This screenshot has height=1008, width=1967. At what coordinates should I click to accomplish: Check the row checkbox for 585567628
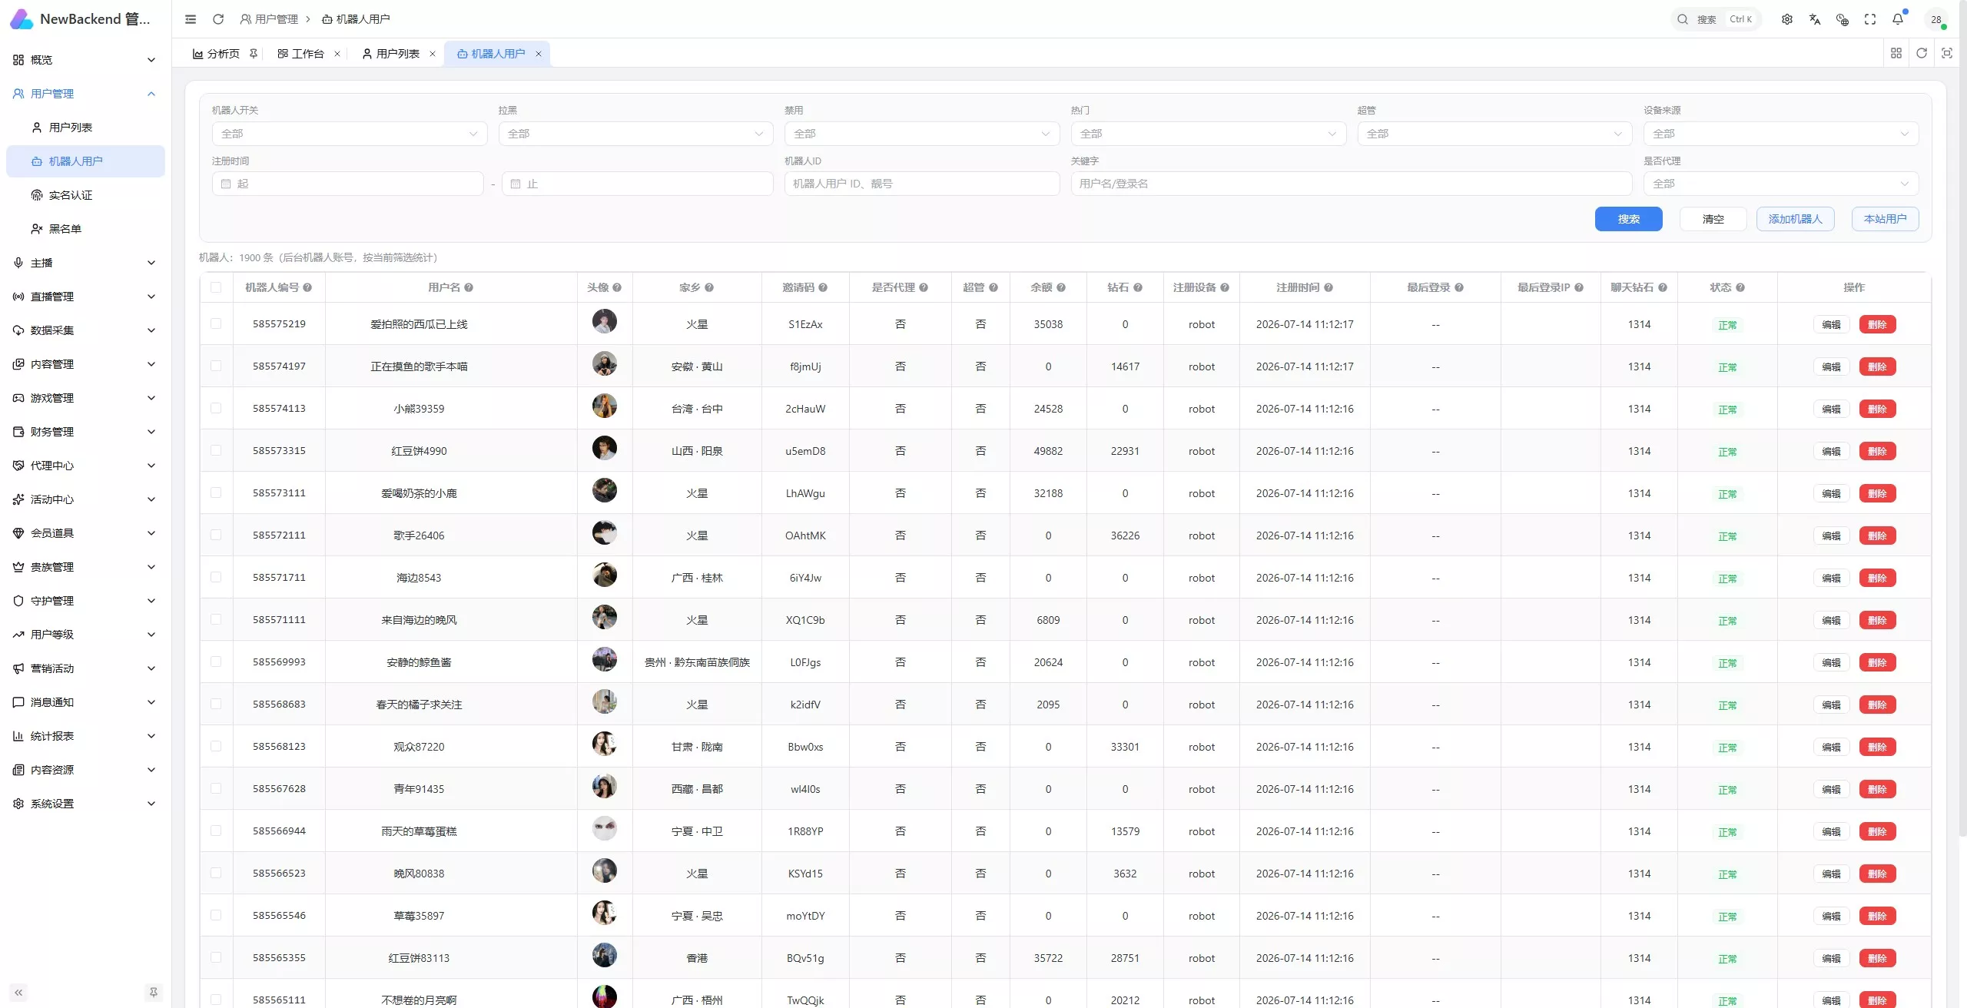pyautogui.click(x=216, y=788)
